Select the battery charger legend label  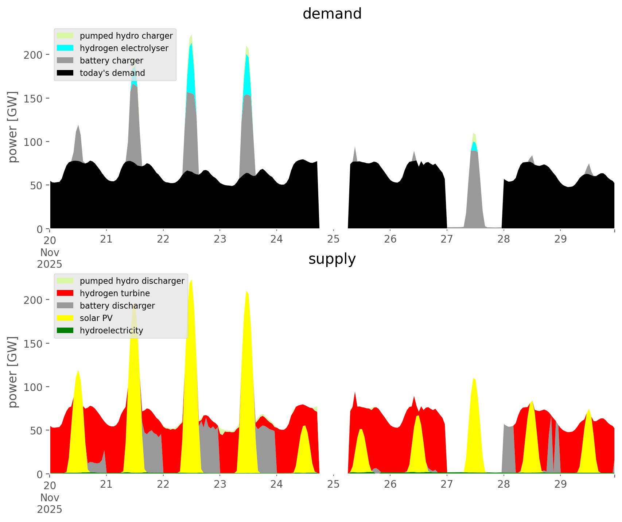coord(111,61)
